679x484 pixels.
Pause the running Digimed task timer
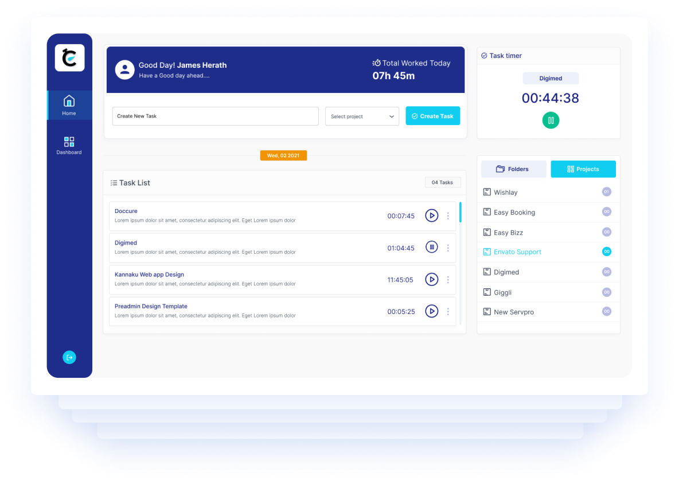(431, 247)
